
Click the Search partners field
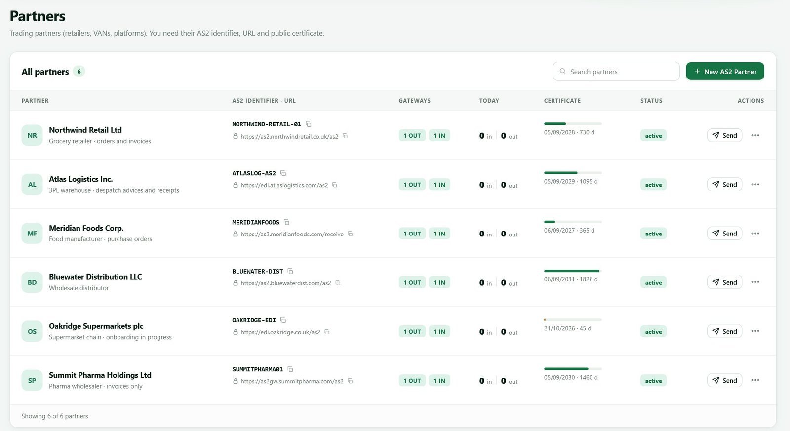(x=616, y=71)
